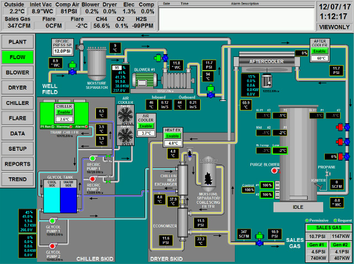
Task: Open the FLARE screen
Action: 18,118
